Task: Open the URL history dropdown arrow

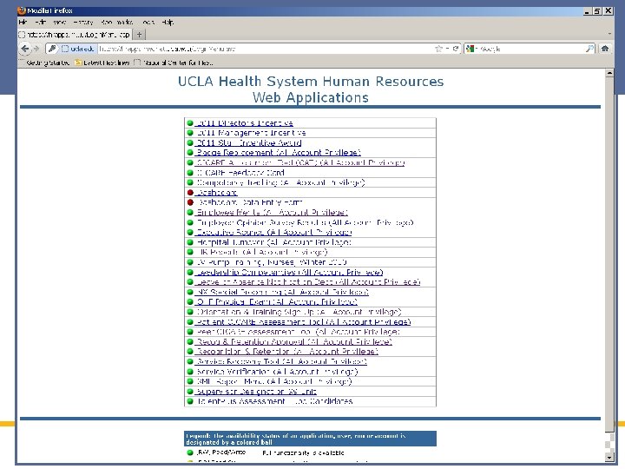Action: [x=447, y=49]
